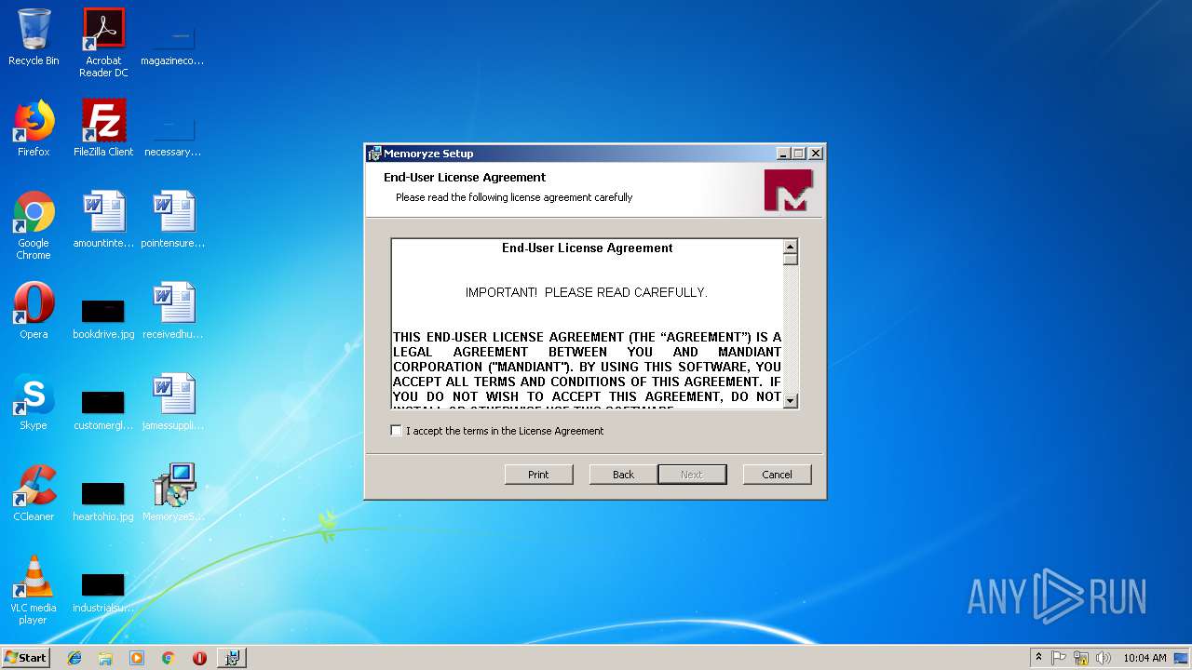The image size is (1192, 670).
Task: Launch FileZilla Client shortcut
Action: tap(103, 128)
